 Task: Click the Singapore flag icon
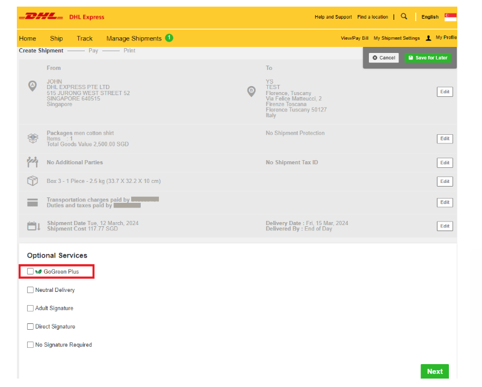pyautogui.click(x=450, y=17)
